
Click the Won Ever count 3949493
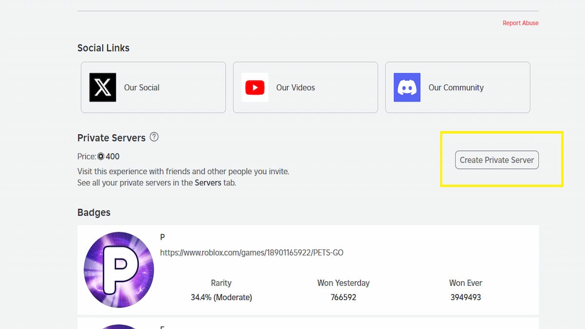(x=466, y=297)
